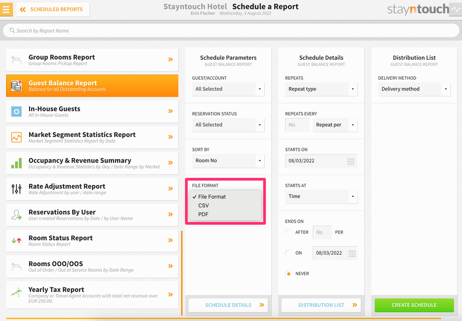Click the In-House Guests blue icon
This screenshot has width=462, height=321.
click(17, 111)
